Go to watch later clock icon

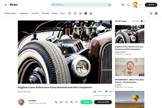point(75,13)
